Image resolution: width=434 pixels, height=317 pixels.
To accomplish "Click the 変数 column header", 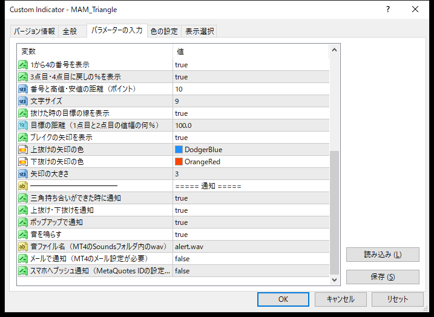I will (x=95, y=52).
